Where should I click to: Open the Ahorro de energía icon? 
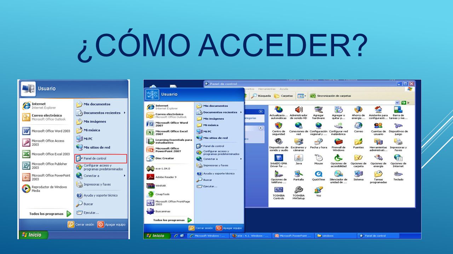tap(359, 113)
